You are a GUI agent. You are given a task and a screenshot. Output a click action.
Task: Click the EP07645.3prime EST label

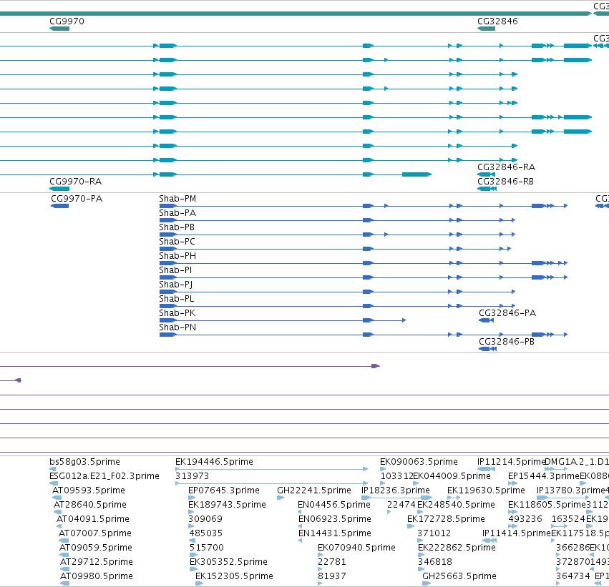coord(224,490)
